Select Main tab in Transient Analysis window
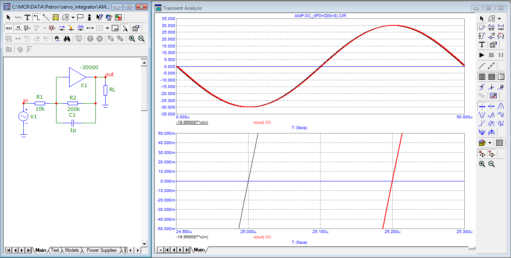Viewport: 511px width, 258px height. (x=199, y=250)
